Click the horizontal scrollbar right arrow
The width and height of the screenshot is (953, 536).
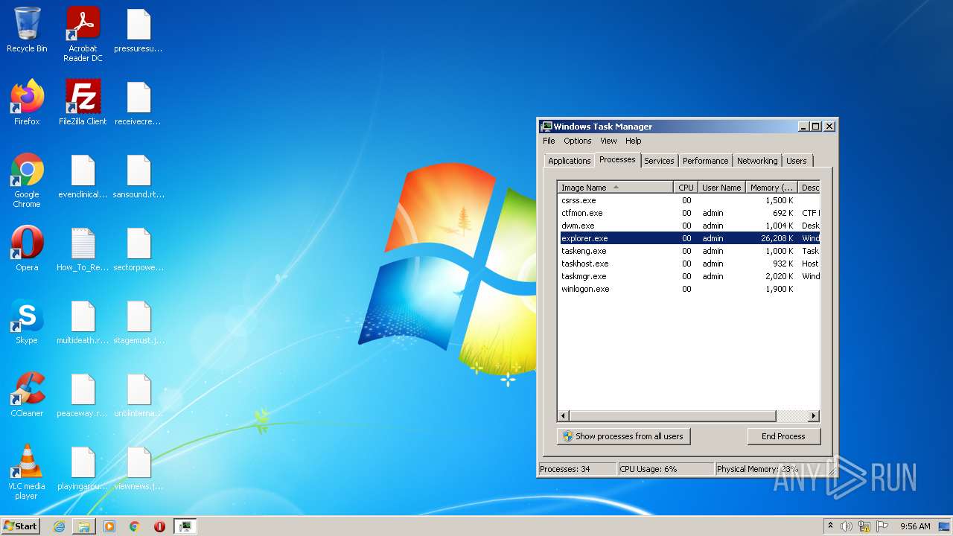(x=813, y=416)
